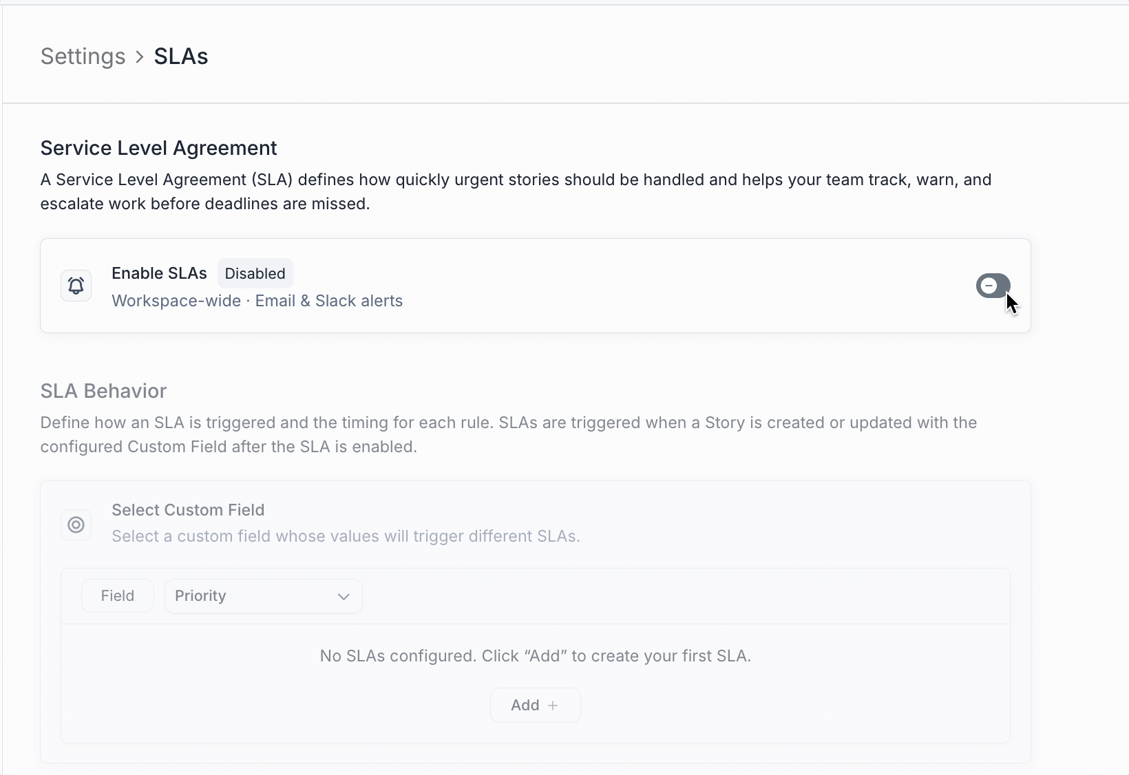Viewport: 1129px width, 775px height.
Task: Click the SLA Behavior section heading
Action: [103, 391]
